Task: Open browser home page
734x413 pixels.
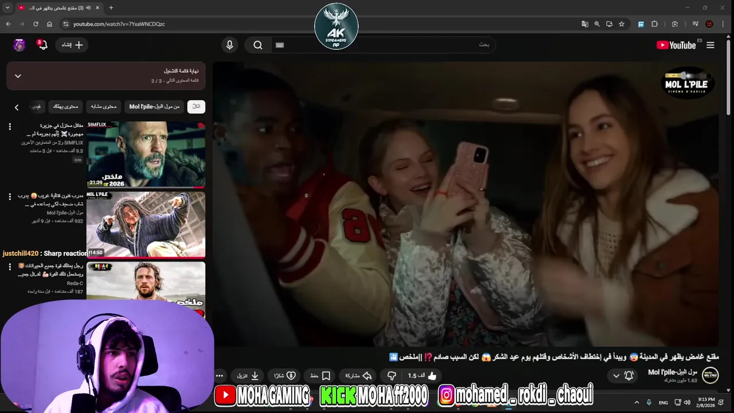Action: click(49, 24)
